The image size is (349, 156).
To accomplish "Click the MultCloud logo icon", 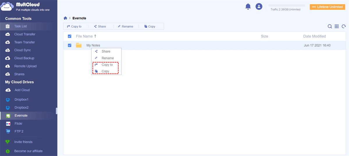I will point(7,6).
